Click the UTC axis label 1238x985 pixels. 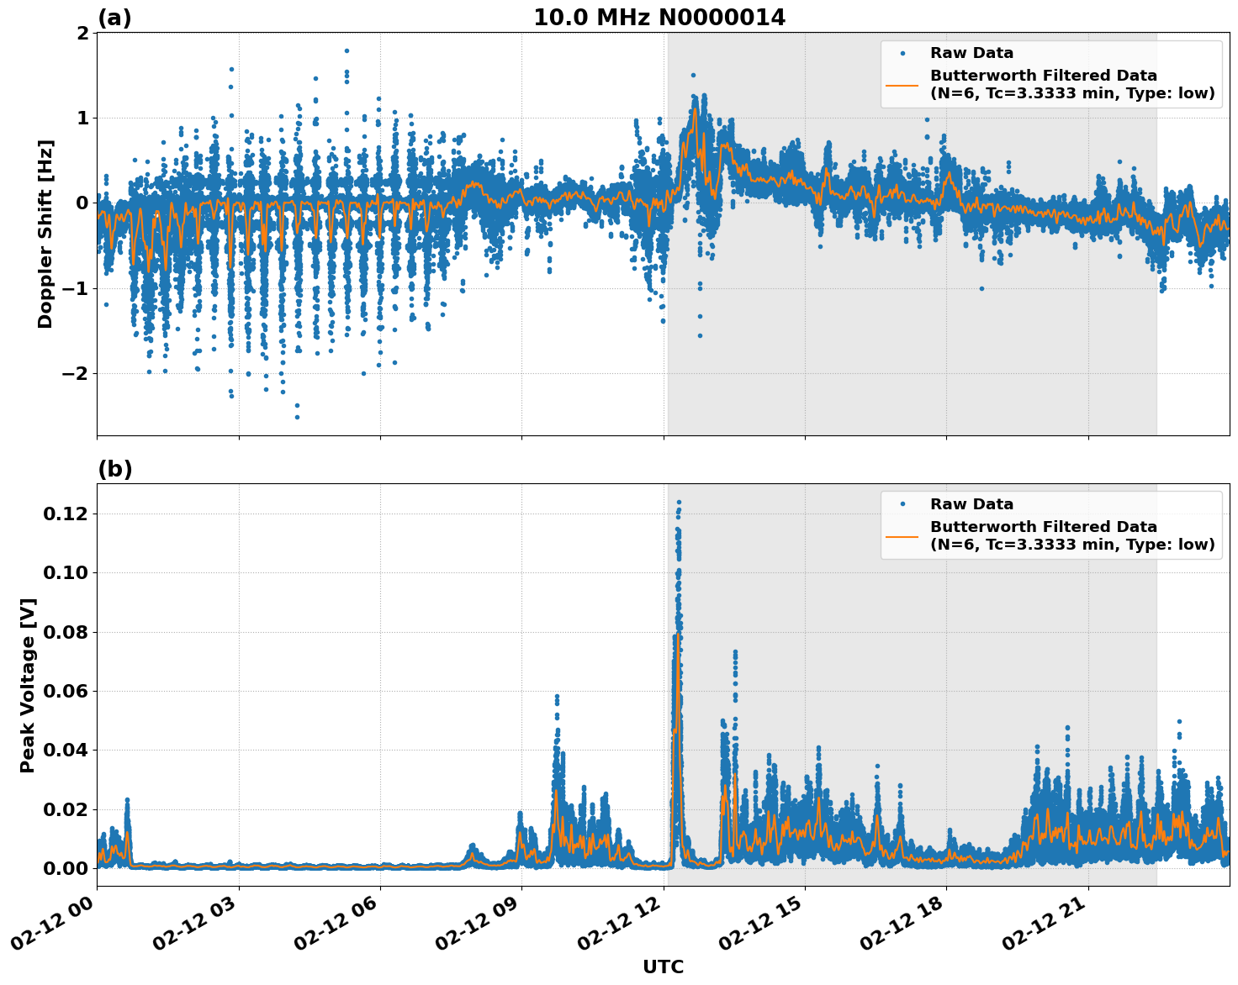pos(664,967)
